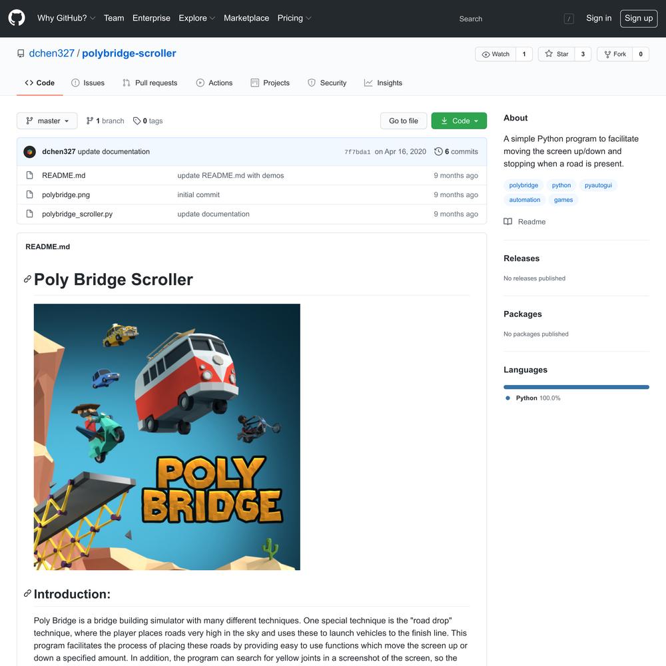Screen dimensions: 666x666
Task: Expand the Explore dropdown menu
Action: click(196, 18)
